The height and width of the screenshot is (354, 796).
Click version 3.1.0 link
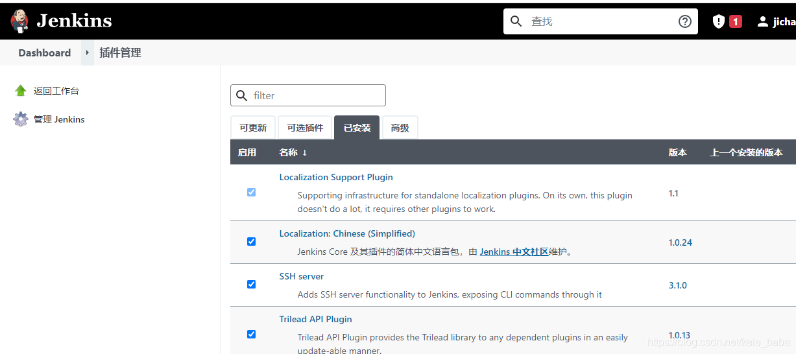(678, 285)
